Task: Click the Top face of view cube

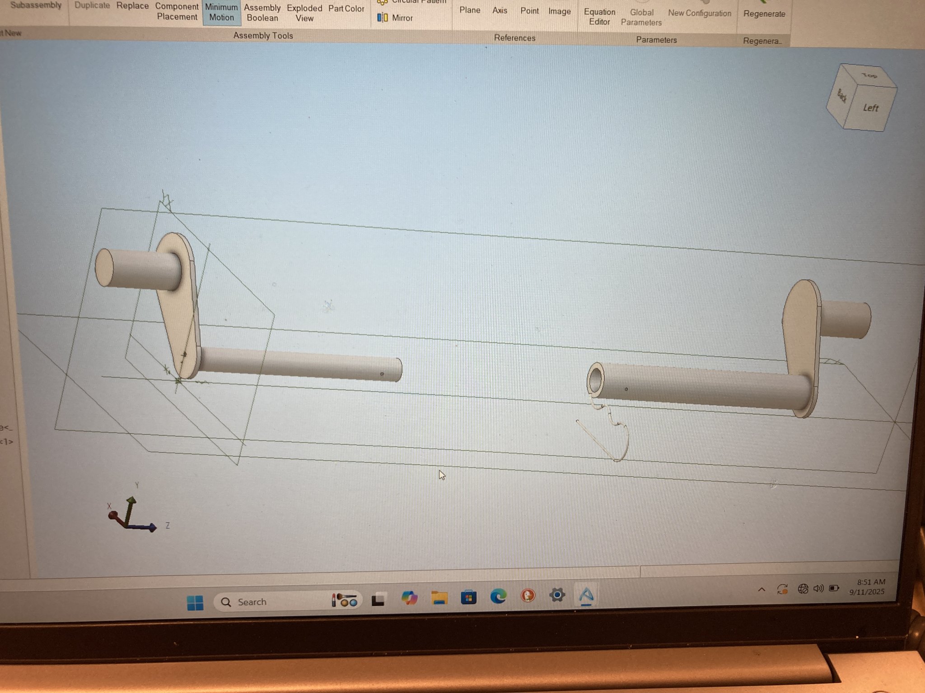Action: pos(869,76)
